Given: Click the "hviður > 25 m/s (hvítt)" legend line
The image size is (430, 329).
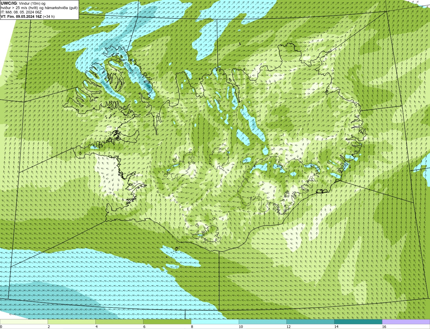Looking at the screenshot, I should pyautogui.click(x=39, y=8).
